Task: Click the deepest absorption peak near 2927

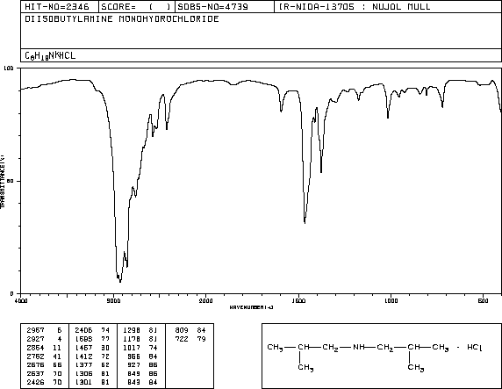Action: coord(120,281)
